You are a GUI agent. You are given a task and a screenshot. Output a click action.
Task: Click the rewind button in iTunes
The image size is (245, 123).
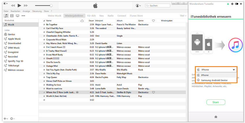13,6
